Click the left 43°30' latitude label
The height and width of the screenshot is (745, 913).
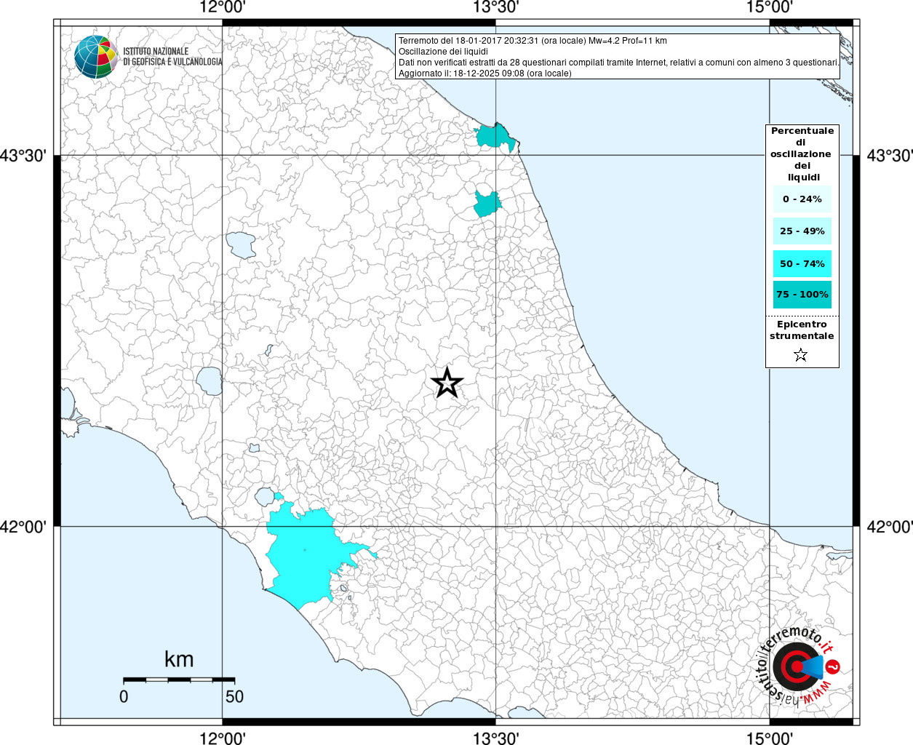point(23,156)
